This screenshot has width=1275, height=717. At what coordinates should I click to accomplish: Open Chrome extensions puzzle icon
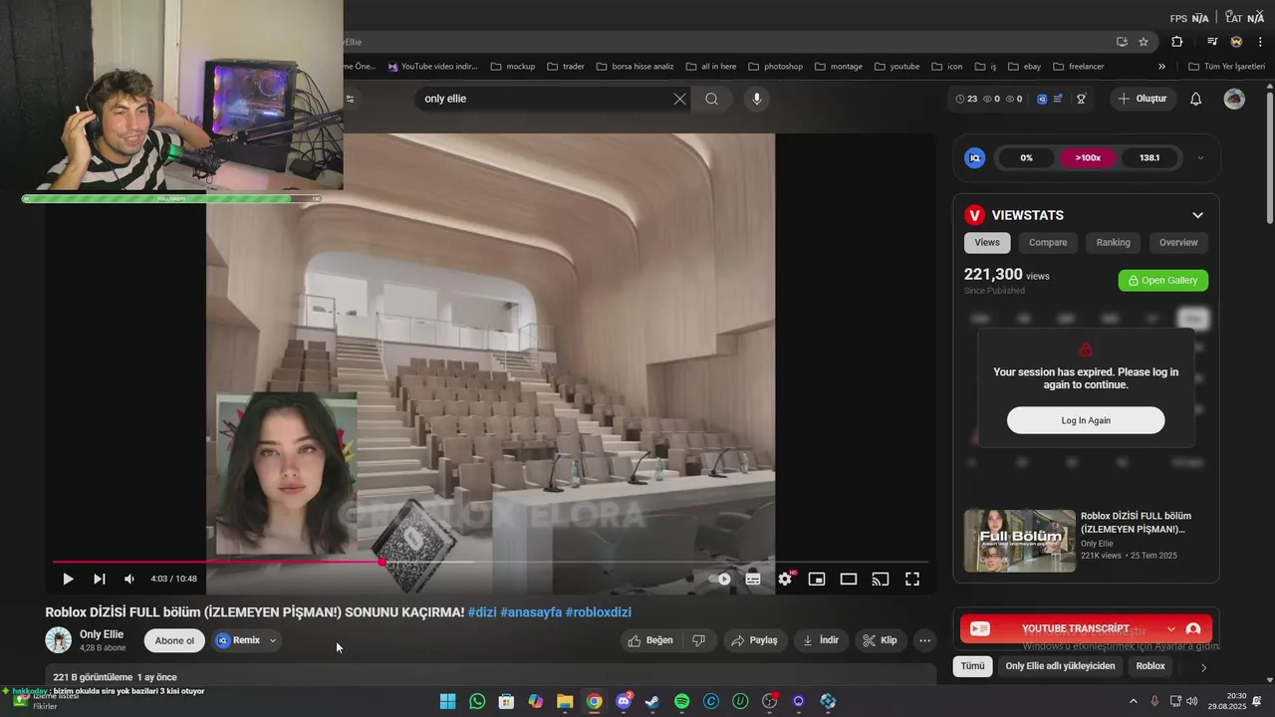[1177, 42]
